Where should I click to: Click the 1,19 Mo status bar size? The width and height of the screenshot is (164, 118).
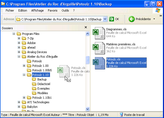point(103,115)
